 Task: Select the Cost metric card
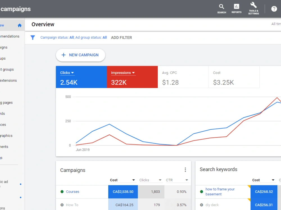(234, 77)
